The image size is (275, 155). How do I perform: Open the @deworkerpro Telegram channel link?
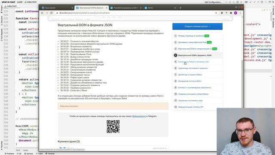(139, 116)
